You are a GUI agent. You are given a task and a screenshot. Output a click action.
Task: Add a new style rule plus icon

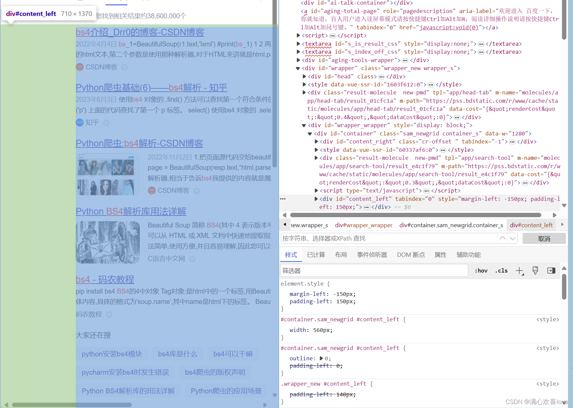(x=519, y=271)
